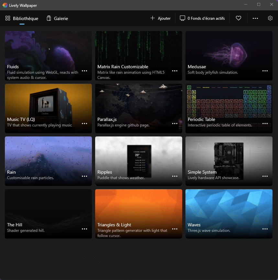The width and height of the screenshot is (278, 280).
Task: Open more options for Fluids wallpaper
Action: (x=84, y=71)
